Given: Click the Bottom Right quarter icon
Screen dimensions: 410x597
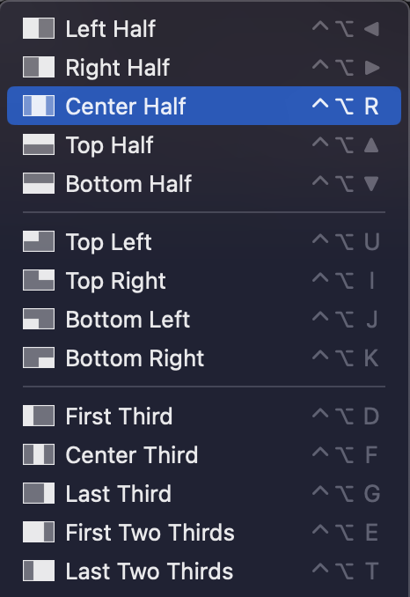Looking at the screenshot, I should tap(39, 357).
